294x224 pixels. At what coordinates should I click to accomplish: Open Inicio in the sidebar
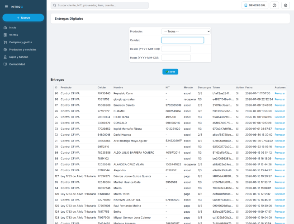point(13,27)
